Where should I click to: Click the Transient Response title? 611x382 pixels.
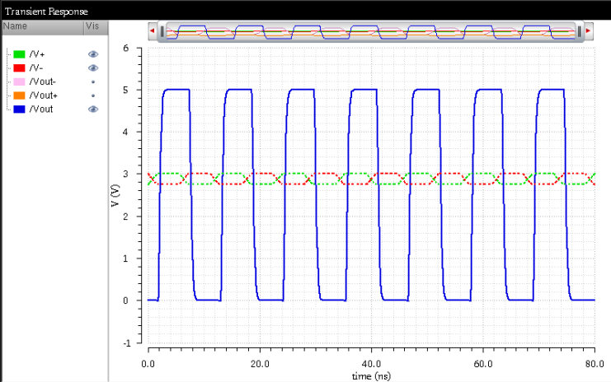(46, 12)
